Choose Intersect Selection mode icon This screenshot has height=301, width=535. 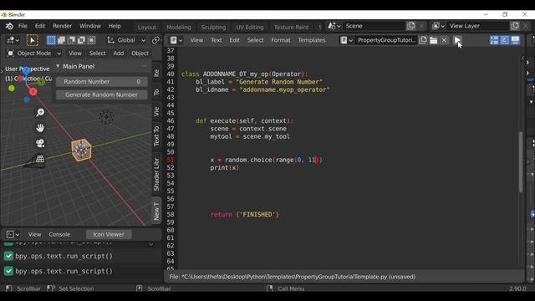tap(91, 40)
